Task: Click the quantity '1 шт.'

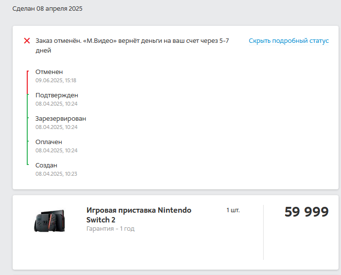Action: pos(233,210)
